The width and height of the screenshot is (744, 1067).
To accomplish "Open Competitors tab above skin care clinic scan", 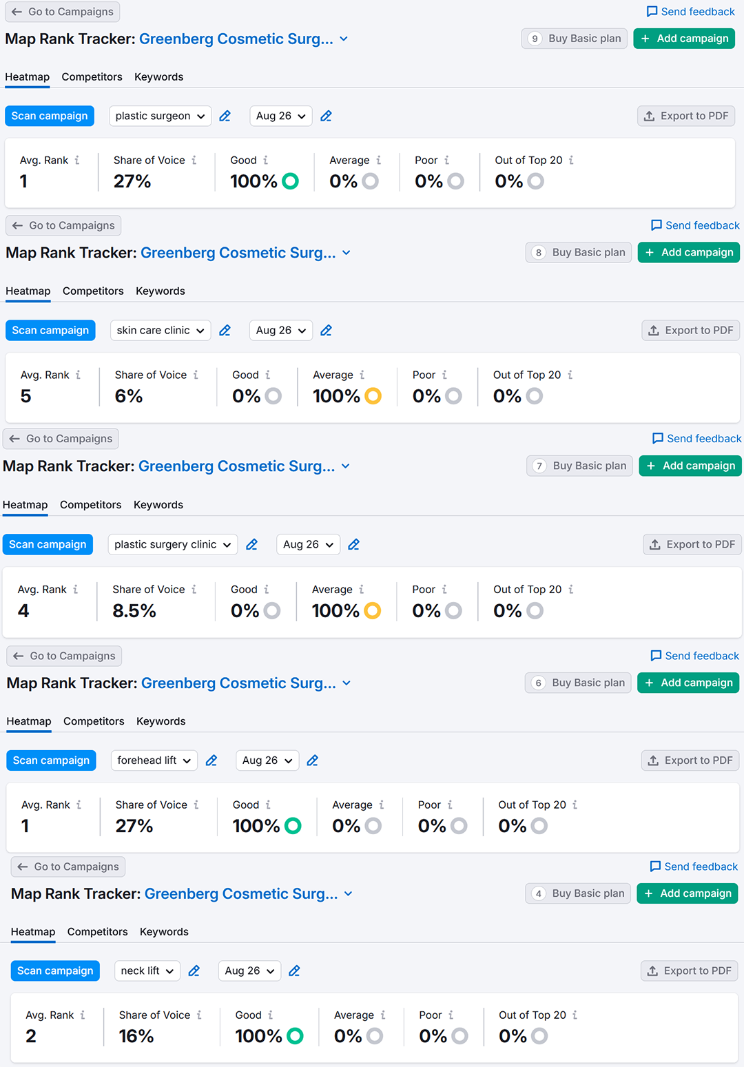I will tap(93, 291).
